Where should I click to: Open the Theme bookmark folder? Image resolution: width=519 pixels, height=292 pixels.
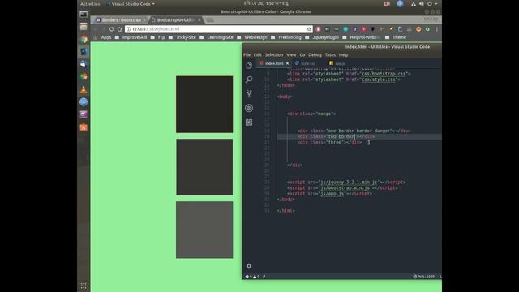[x=396, y=37]
